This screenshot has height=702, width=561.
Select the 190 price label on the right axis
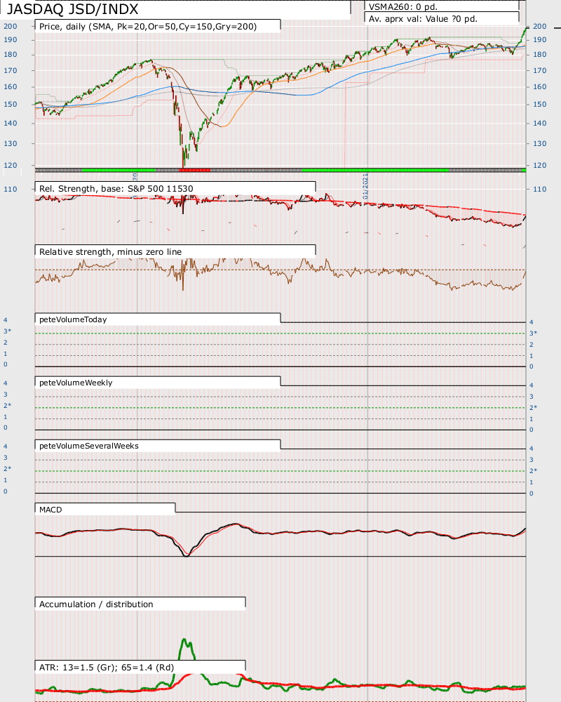539,39
